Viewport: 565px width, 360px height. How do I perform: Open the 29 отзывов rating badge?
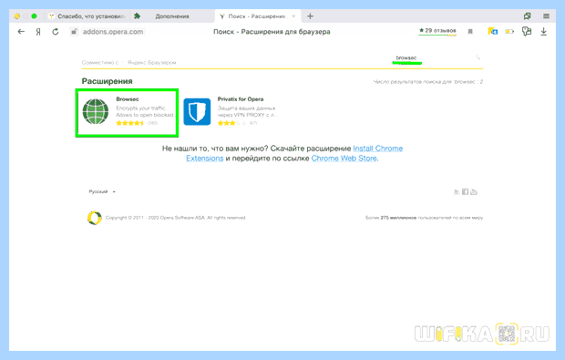click(437, 31)
